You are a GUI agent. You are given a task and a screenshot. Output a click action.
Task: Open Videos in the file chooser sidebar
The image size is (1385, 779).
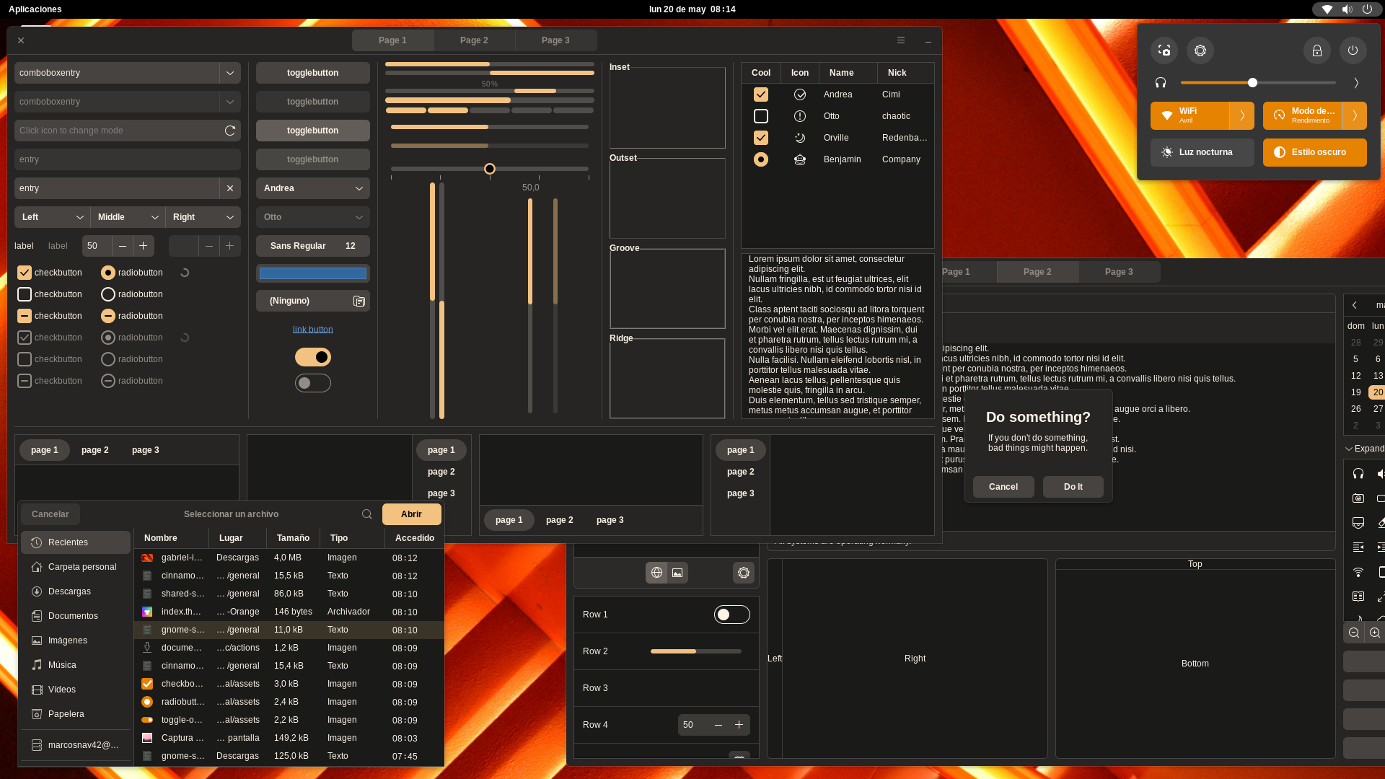pyautogui.click(x=76, y=690)
